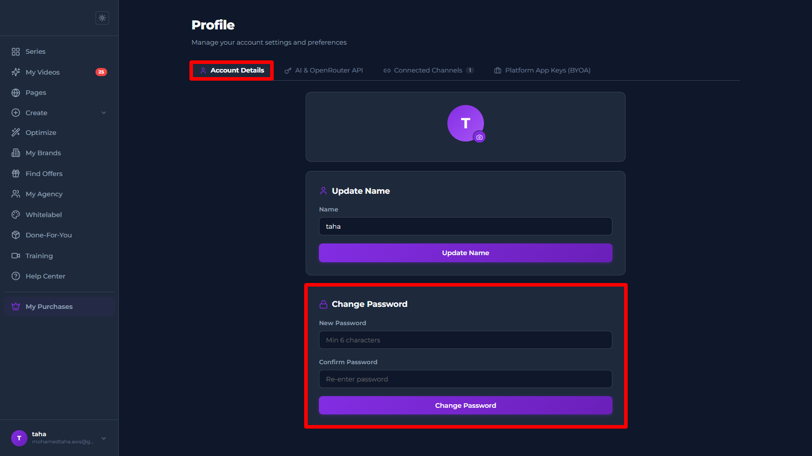Focus the Confirm Password field

[465, 379]
